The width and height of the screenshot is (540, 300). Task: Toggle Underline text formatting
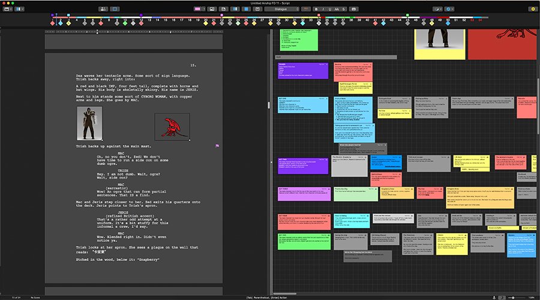click(x=329, y=10)
